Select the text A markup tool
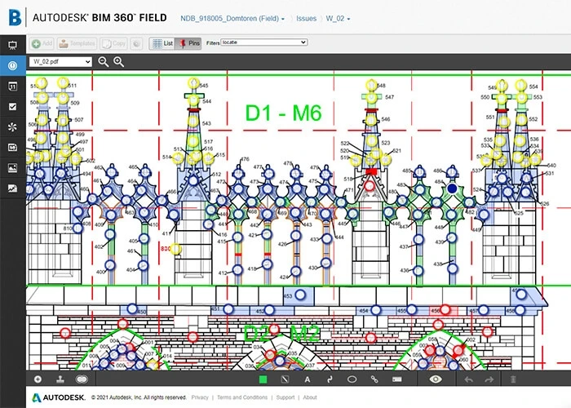This screenshot has width=571, height=408. tap(308, 379)
